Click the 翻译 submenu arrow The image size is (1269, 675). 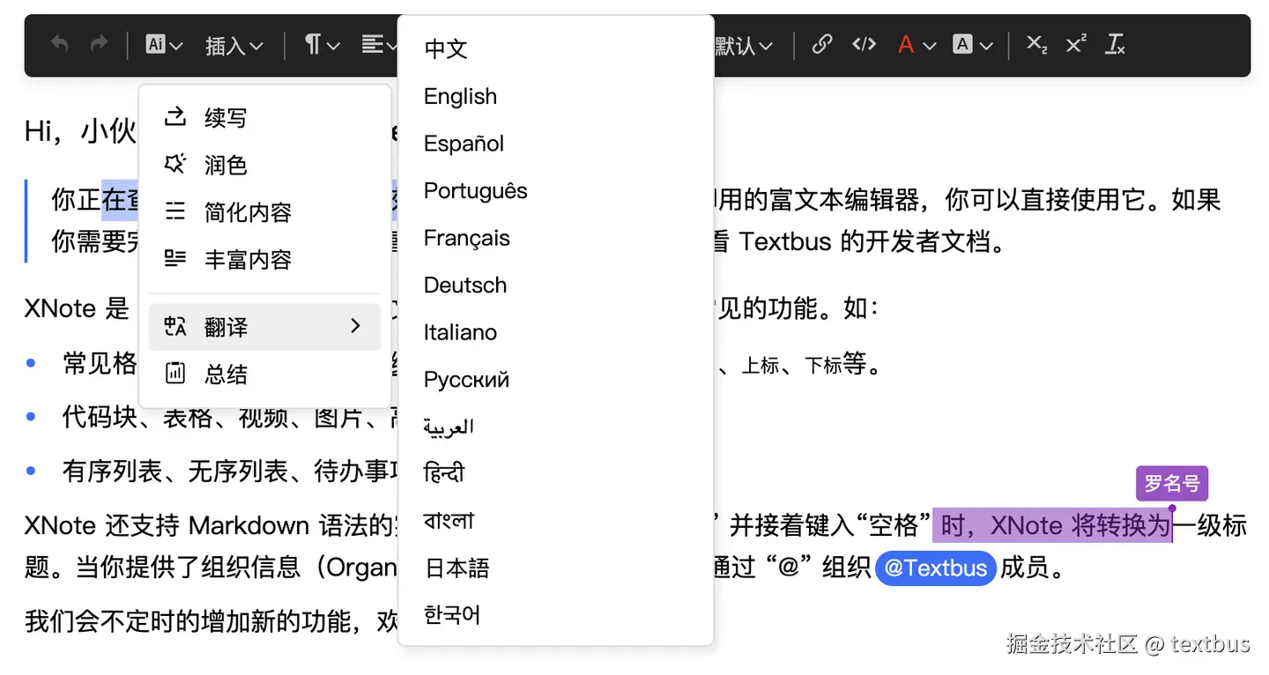(355, 326)
